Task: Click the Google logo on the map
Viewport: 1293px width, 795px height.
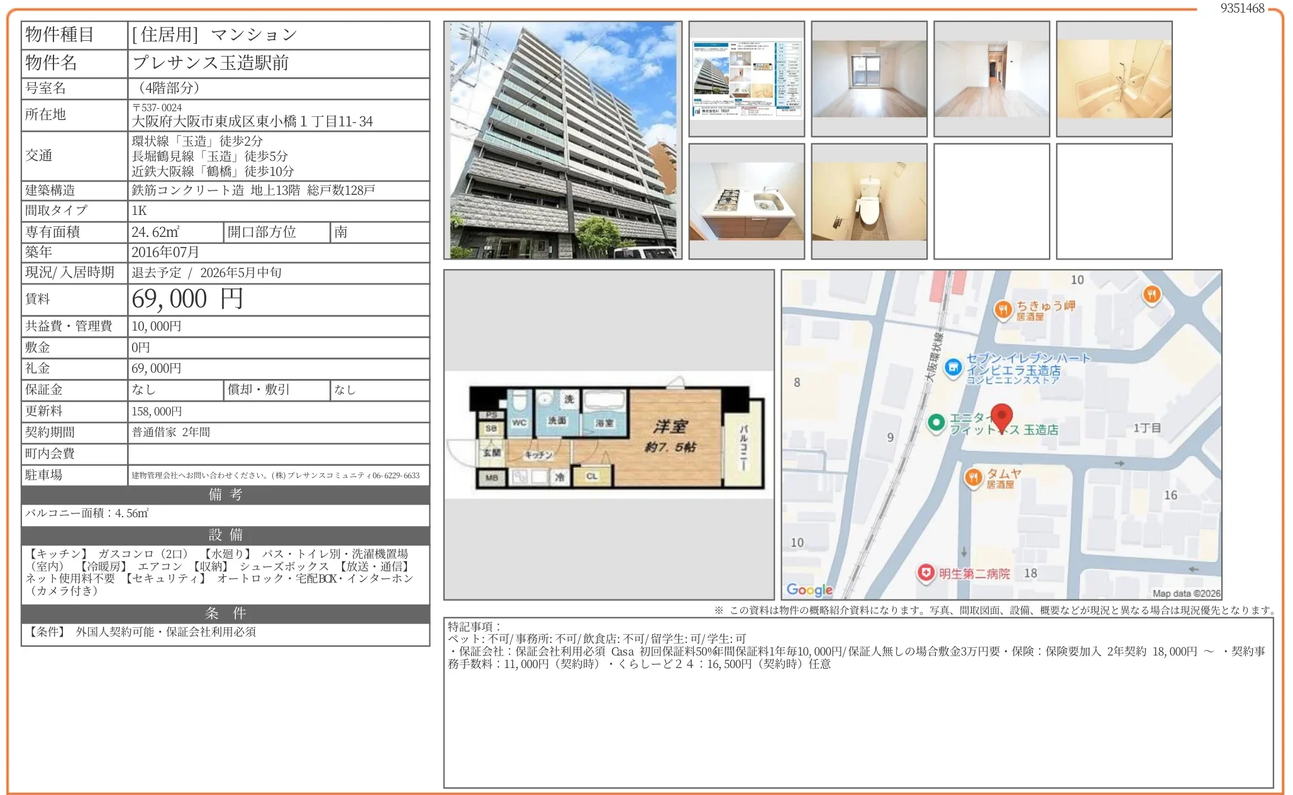Action: (809, 589)
